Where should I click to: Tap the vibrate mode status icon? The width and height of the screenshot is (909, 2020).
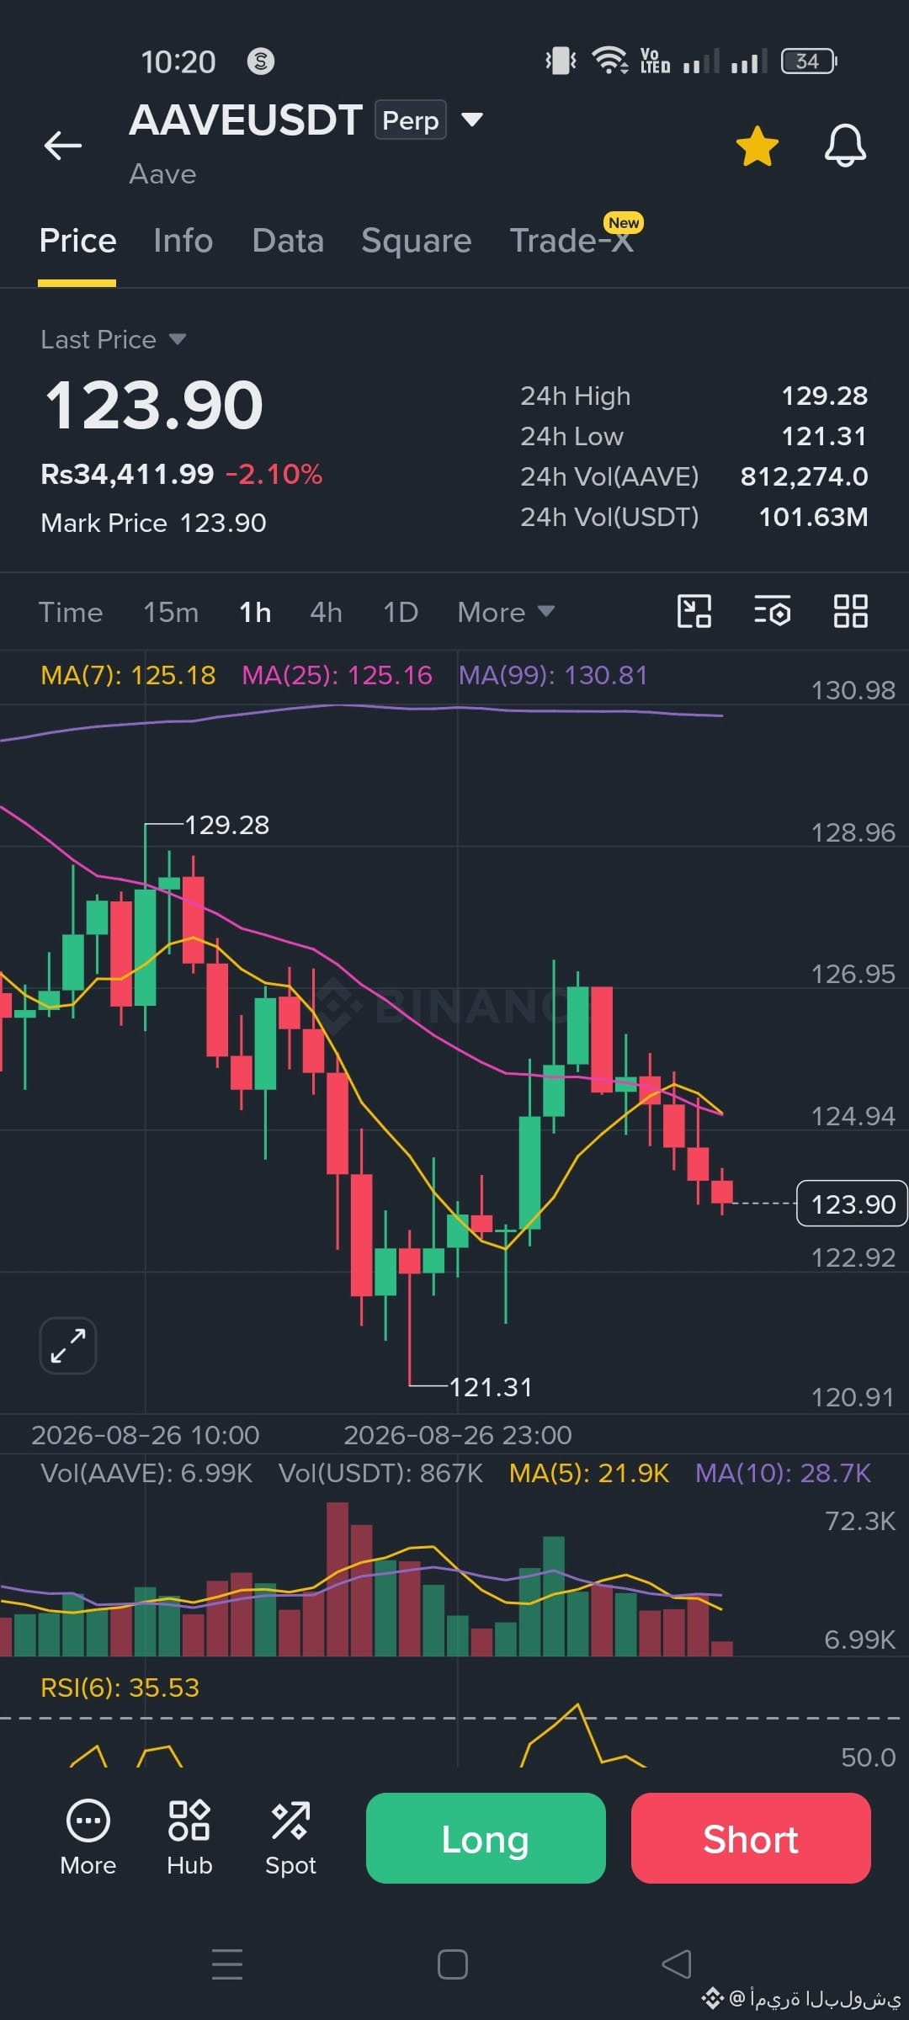[561, 61]
